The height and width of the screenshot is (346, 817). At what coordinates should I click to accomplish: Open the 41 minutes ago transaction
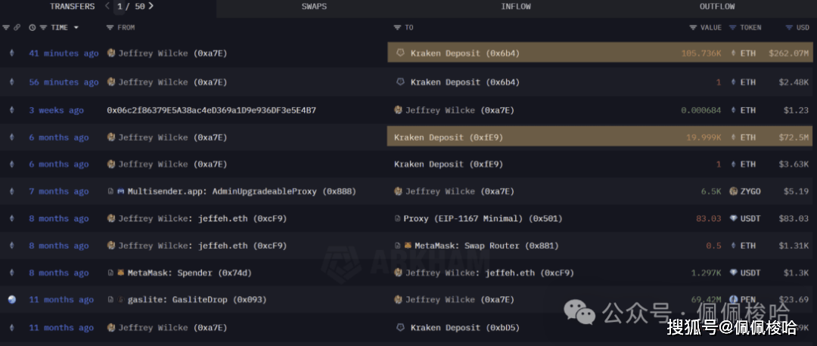point(64,54)
